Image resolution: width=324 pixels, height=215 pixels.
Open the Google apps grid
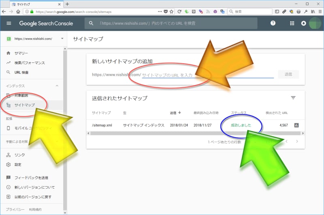click(292, 24)
